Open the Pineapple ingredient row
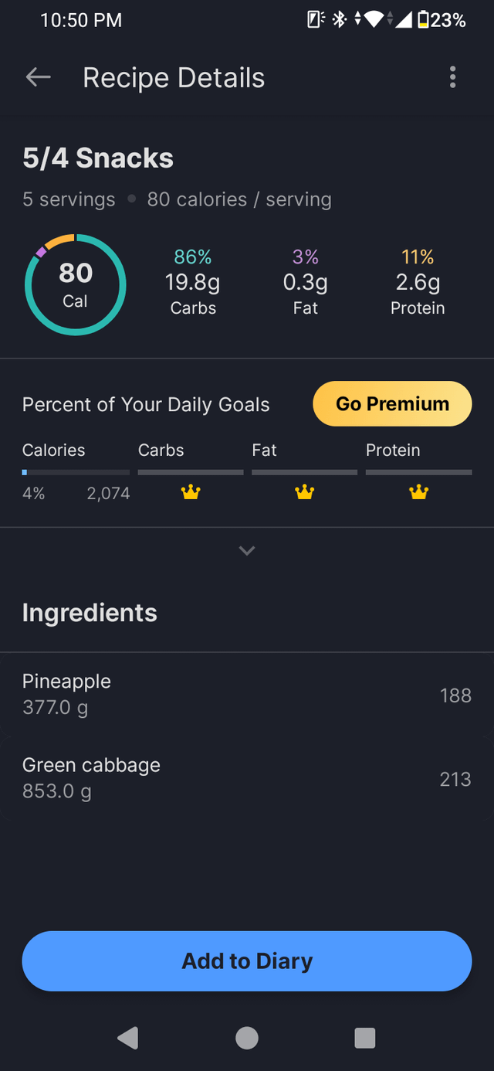Viewport: 494px width, 1071px height. [x=247, y=694]
